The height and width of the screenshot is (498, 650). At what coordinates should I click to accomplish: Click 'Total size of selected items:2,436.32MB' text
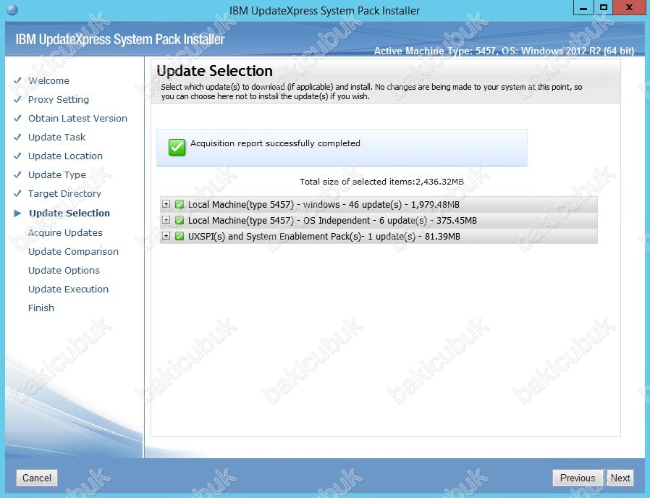tap(381, 182)
